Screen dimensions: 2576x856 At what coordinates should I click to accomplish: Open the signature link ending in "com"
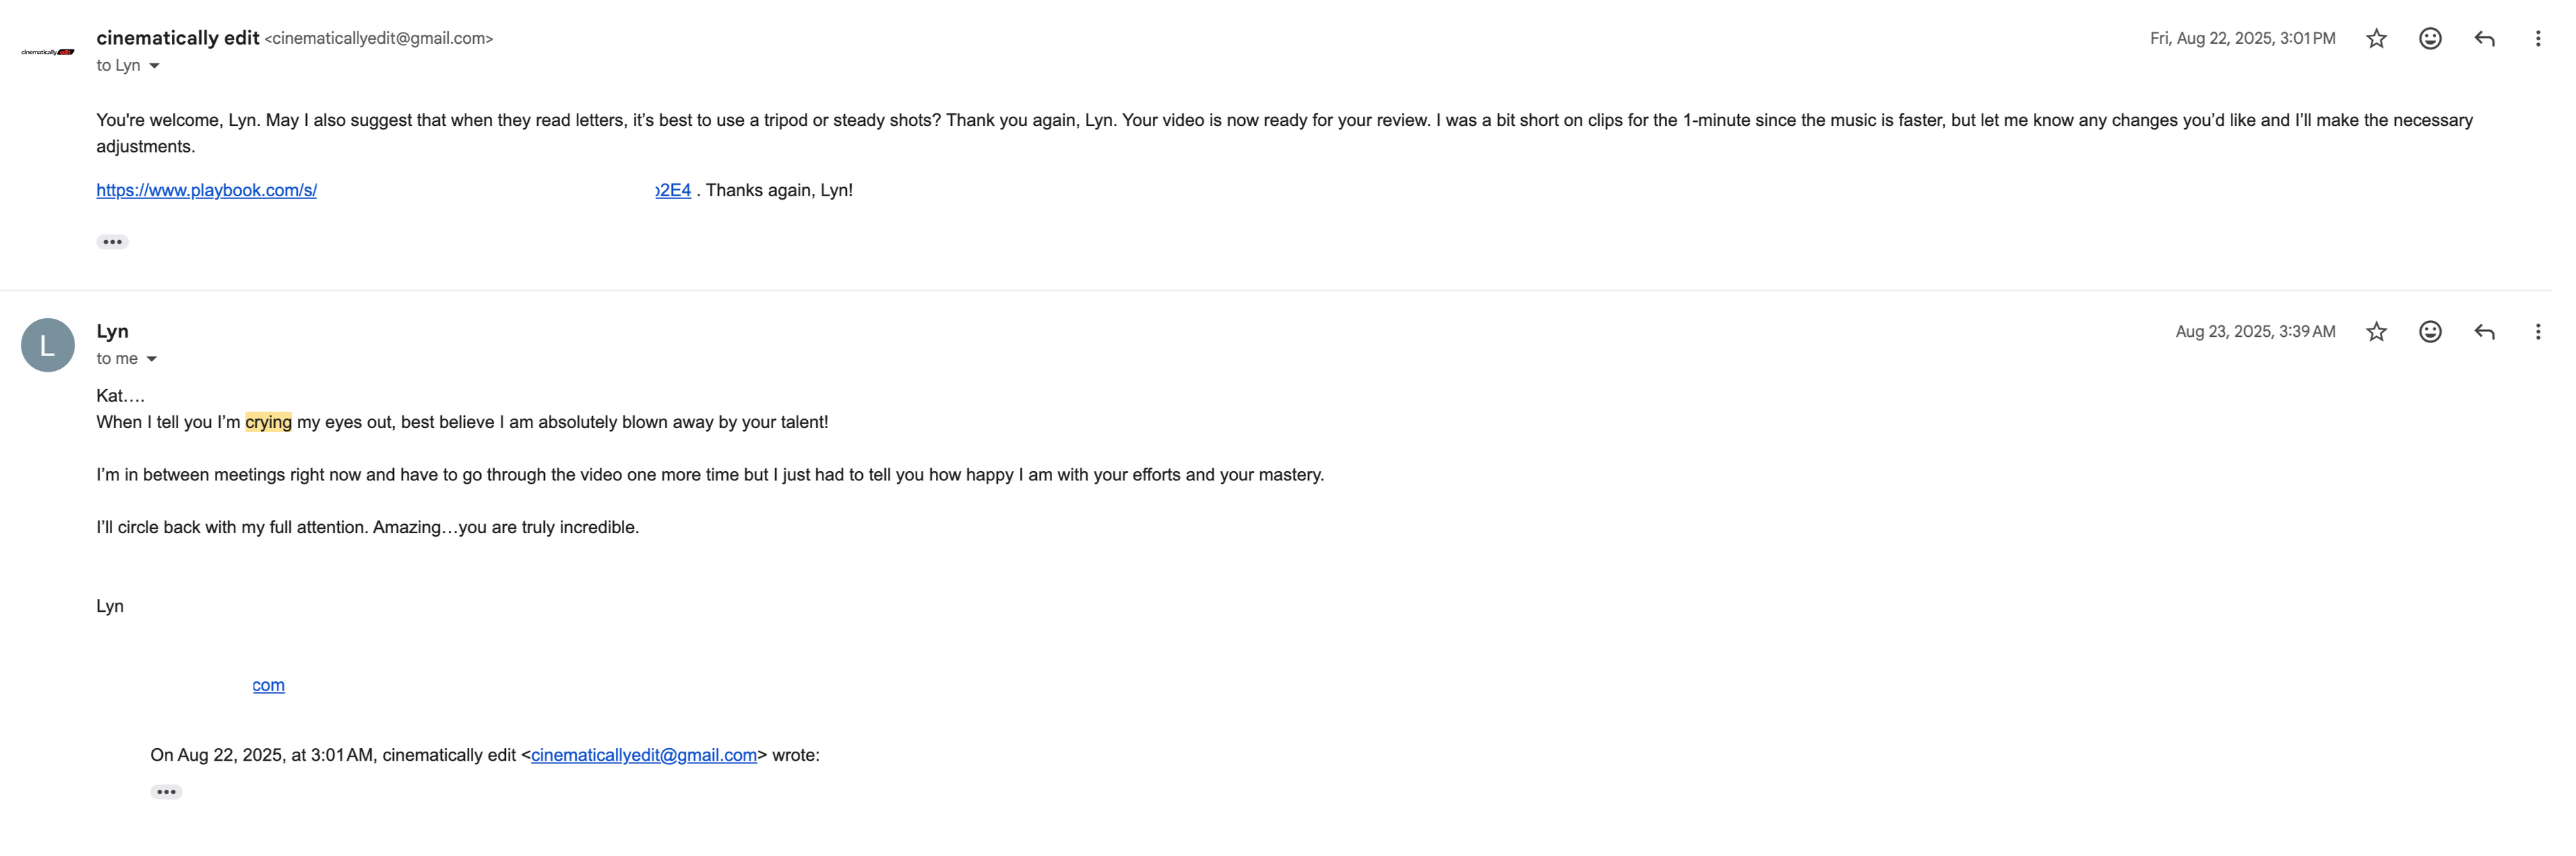[x=268, y=685]
